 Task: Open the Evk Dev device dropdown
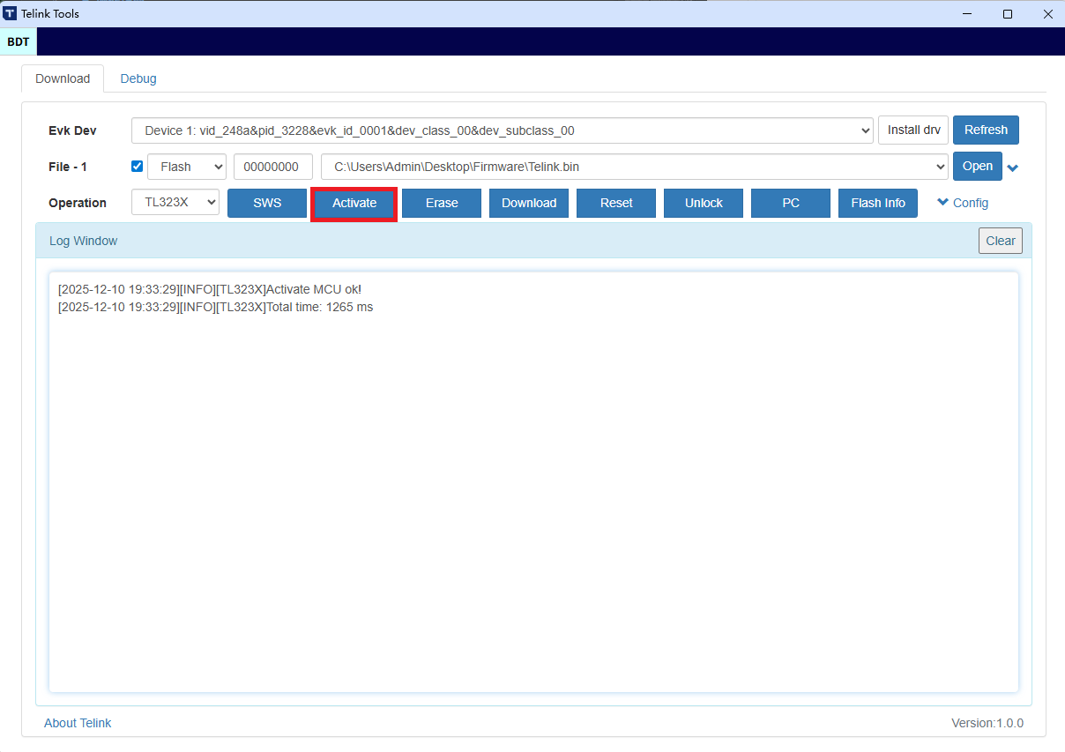(502, 130)
